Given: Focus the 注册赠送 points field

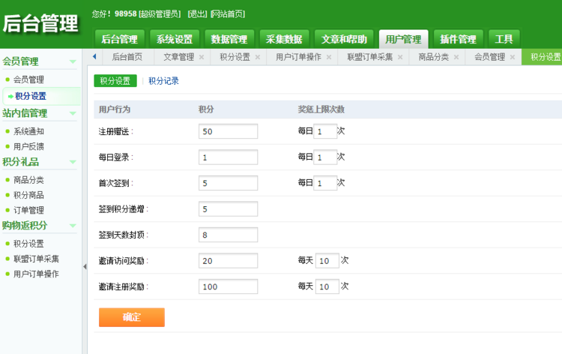Looking at the screenshot, I should [x=228, y=131].
